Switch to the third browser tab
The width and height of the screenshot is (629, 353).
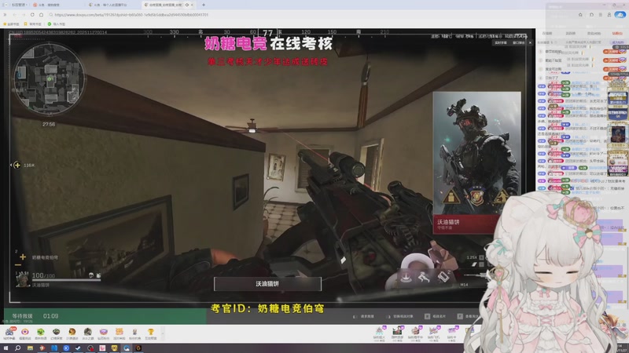point(112,5)
